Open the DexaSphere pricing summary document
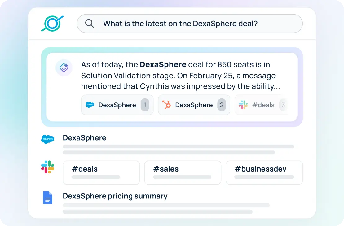The width and height of the screenshot is (344, 226). [x=115, y=196]
